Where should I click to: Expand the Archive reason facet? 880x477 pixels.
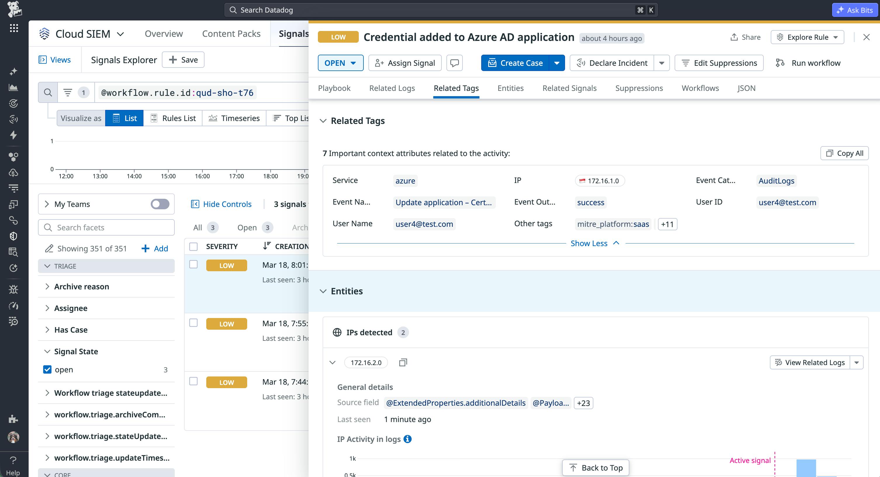pyautogui.click(x=48, y=286)
